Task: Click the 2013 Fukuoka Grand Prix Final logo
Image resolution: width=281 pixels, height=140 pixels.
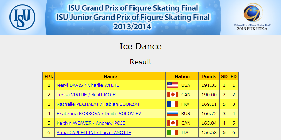Action: click(253, 17)
